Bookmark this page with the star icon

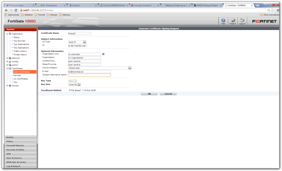click(x=273, y=10)
